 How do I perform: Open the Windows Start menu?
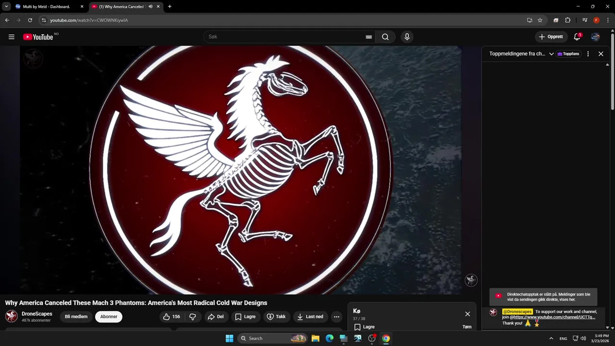point(229,338)
